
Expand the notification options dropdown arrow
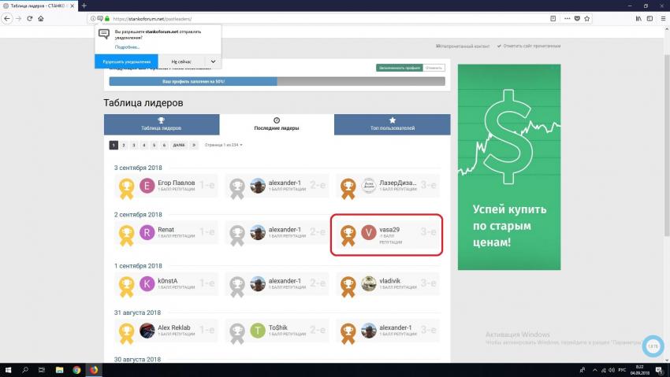213,61
